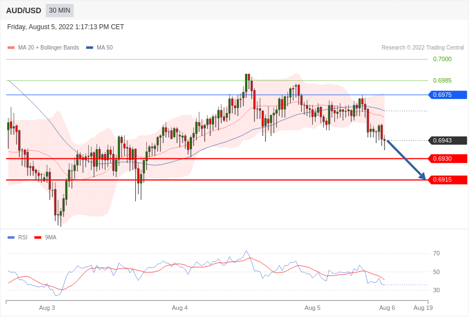Click the 30 MIN timeframe button
This screenshot has width=469, height=317.
coord(60,10)
